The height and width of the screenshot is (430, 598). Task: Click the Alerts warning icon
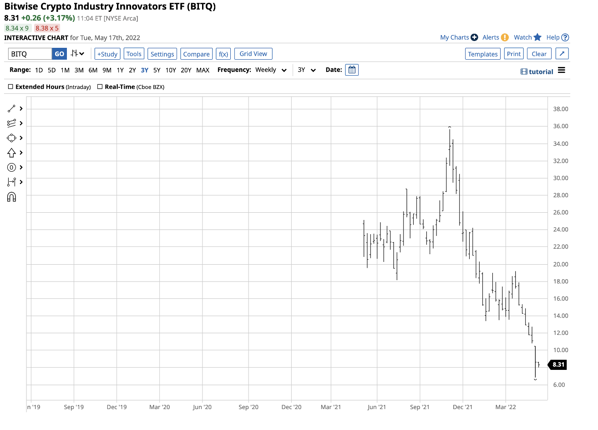pyautogui.click(x=505, y=37)
